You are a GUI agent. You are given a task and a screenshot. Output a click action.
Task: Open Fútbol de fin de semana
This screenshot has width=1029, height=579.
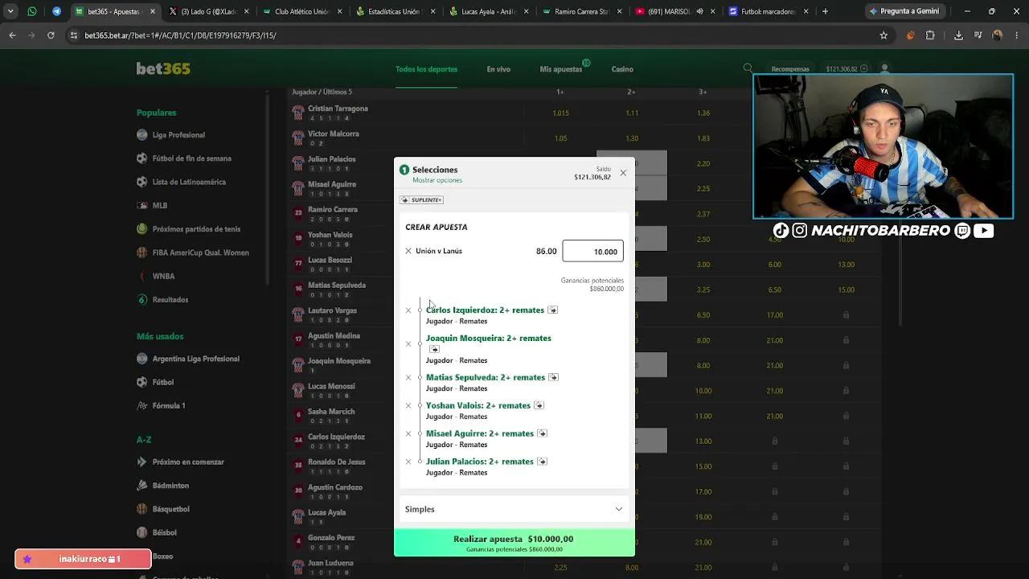(x=191, y=158)
